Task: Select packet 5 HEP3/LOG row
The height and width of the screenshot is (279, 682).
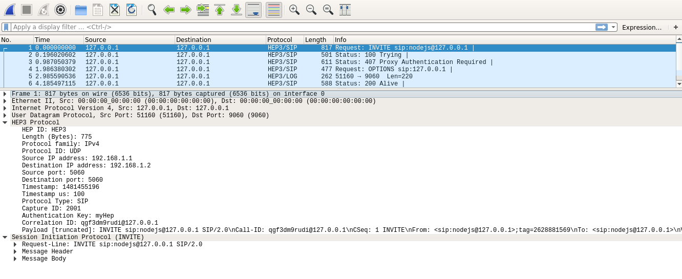Action: pyautogui.click(x=338, y=76)
